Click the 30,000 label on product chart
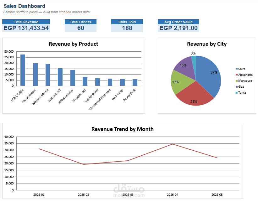 [x=9, y=52]
